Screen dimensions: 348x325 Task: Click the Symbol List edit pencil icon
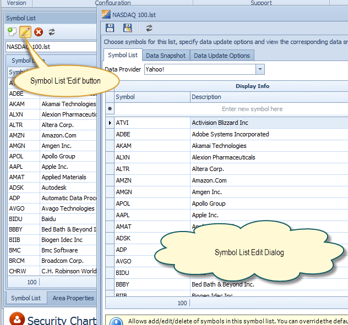(25, 32)
